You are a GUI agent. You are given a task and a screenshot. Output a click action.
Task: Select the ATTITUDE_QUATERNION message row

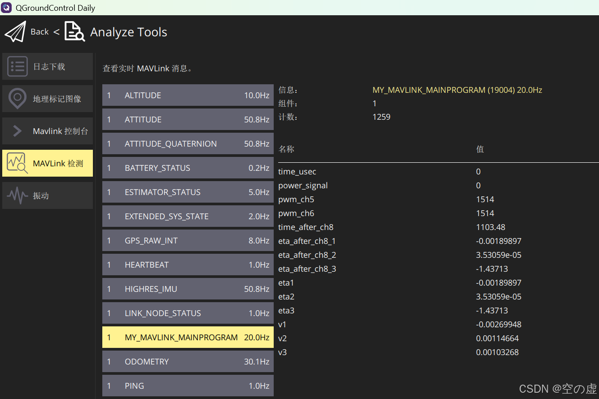188,143
